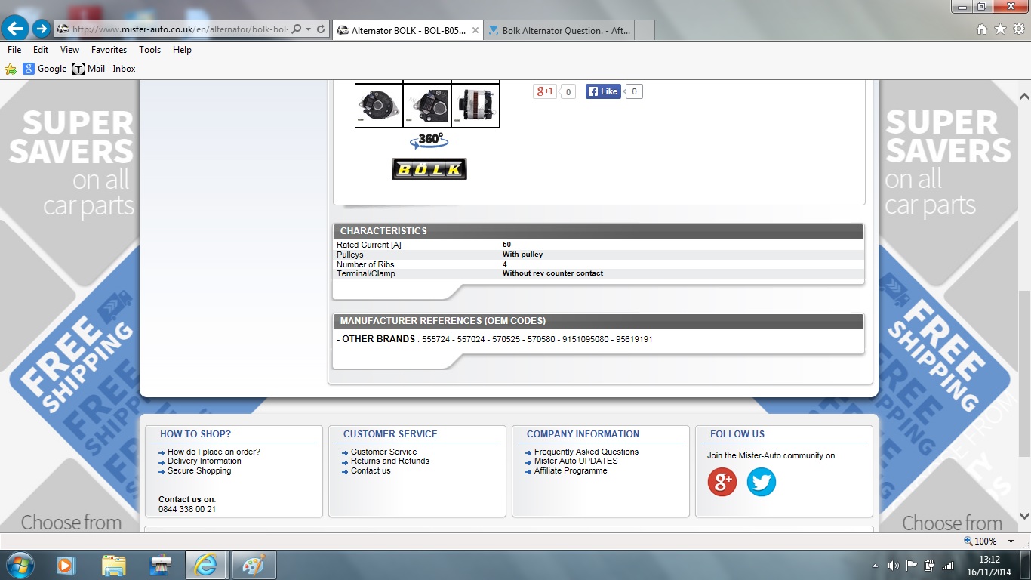Click the address bar search magnifier icon

pyautogui.click(x=296, y=29)
